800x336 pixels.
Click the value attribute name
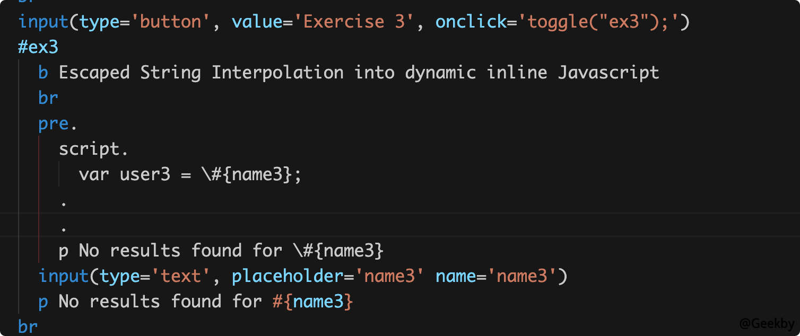click(x=257, y=22)
